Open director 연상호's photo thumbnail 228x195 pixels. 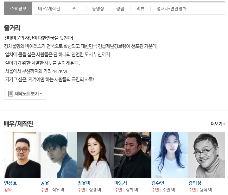click(22, 155)
